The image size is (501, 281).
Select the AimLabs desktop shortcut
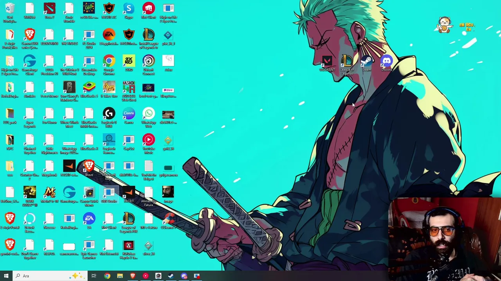[x=30, y=89]
